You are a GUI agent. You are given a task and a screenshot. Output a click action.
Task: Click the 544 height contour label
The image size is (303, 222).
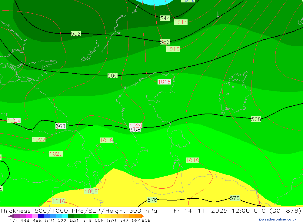[x=165, y=18]
